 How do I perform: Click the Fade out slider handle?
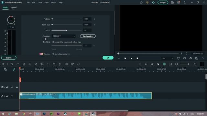[x=52, y=24]
